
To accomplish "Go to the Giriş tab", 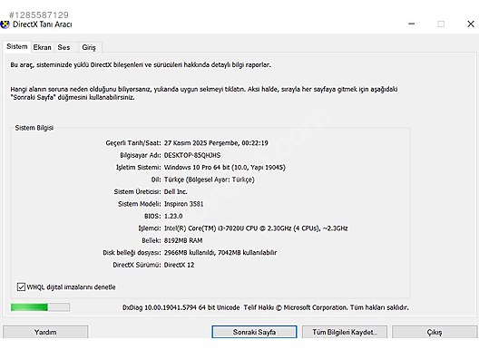I will [89, 47].
